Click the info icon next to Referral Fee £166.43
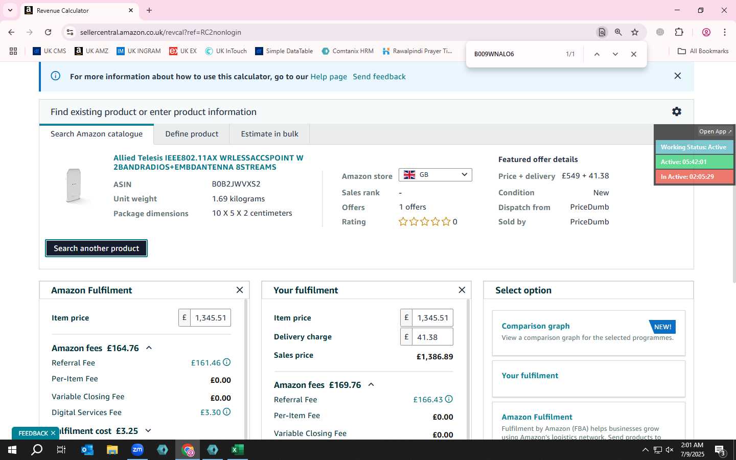 (449, 399)
